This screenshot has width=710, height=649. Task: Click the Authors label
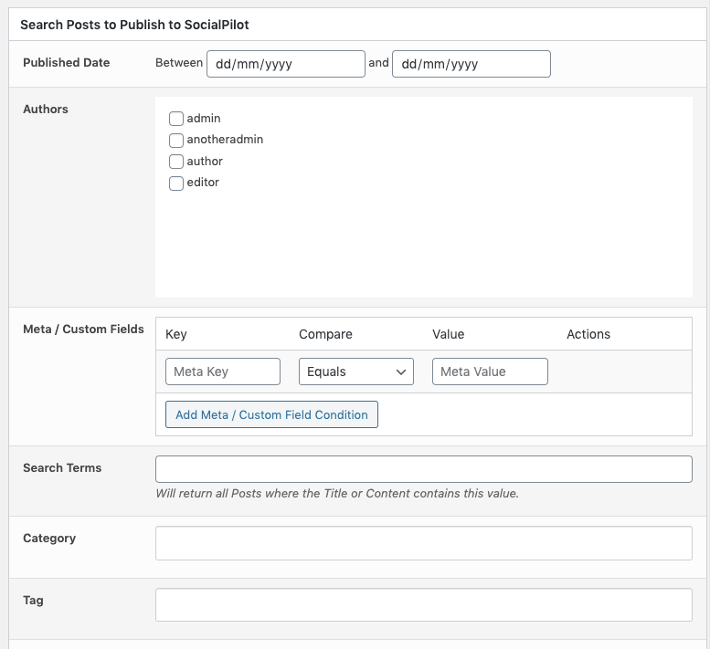[46, 109]
